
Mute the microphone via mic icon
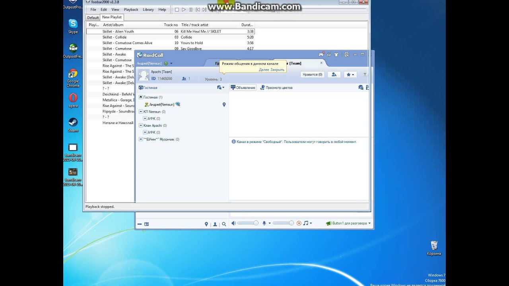coord(264,223)
